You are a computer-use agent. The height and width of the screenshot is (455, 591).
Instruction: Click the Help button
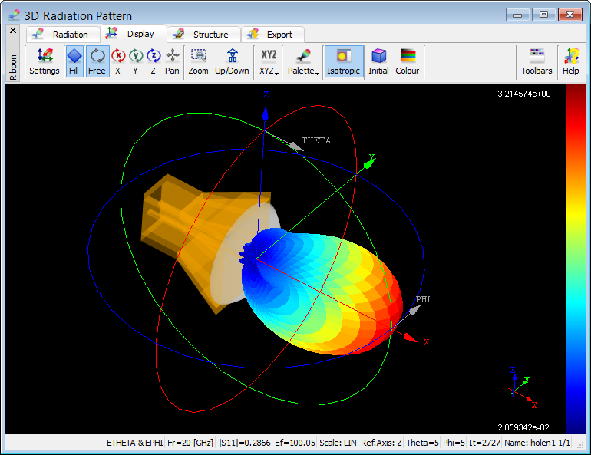pyautogui.click(x=571, y=61)
